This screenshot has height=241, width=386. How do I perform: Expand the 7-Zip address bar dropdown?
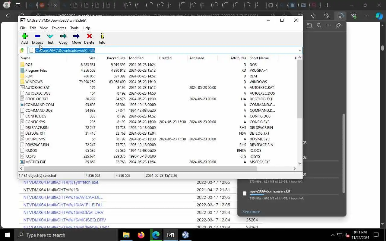[x=300, y=50]
